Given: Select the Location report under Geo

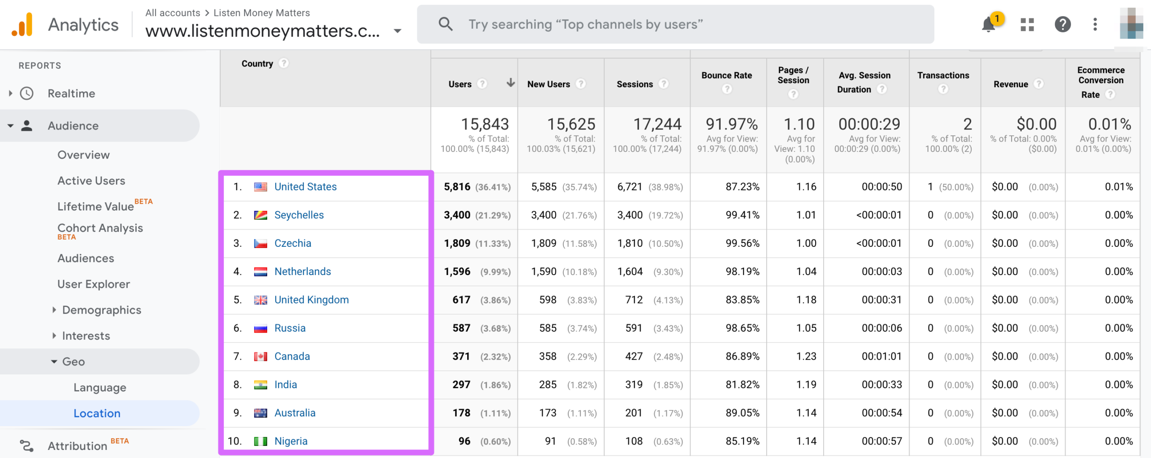Looking at the screenshot, I should [97, 413].
